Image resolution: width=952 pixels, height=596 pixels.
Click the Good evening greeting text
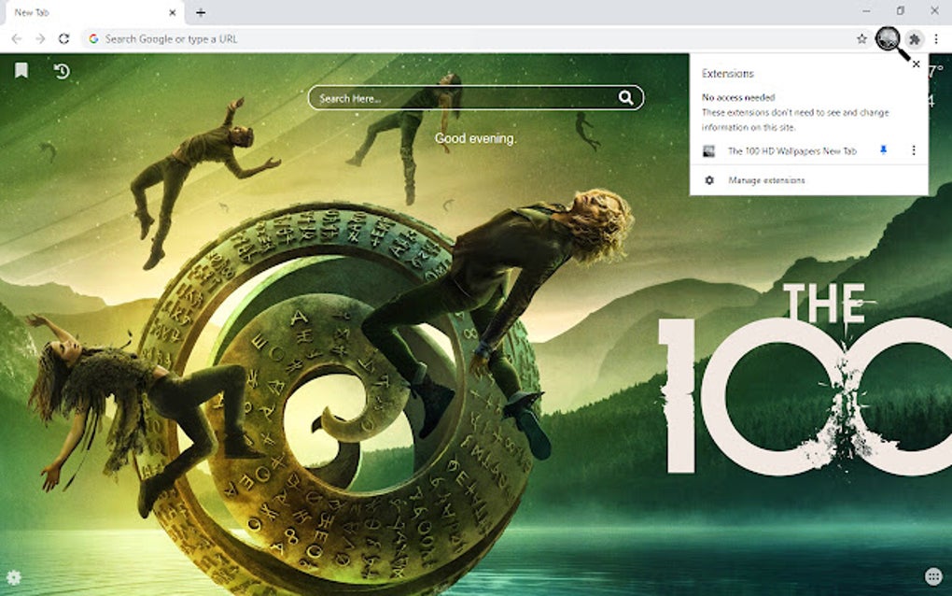coord(475,138)
